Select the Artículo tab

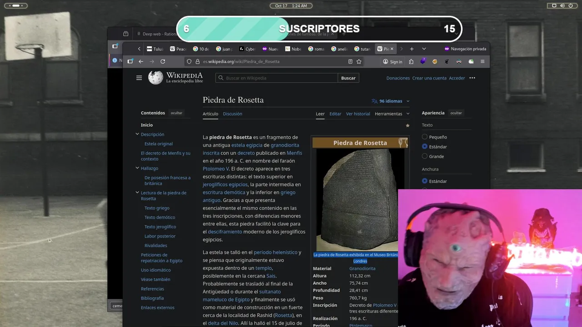point(211,114)
